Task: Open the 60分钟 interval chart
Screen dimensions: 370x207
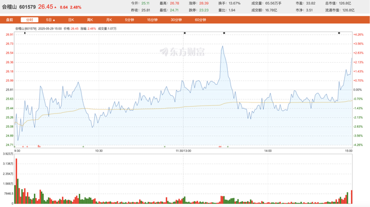Action: click(200, 20)
